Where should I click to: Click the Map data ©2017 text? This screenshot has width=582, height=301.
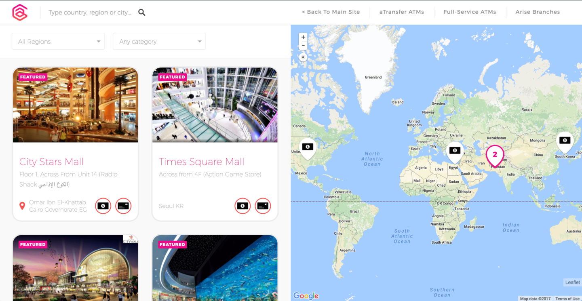pos(536,299)
